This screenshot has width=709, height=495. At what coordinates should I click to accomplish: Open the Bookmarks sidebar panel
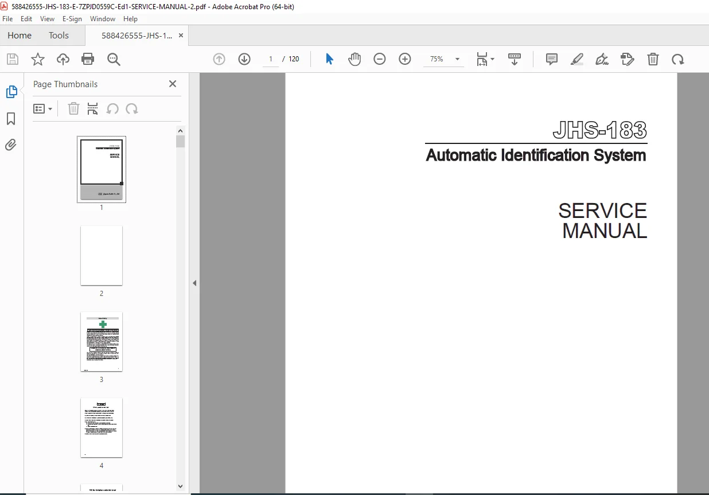point(11,119)
